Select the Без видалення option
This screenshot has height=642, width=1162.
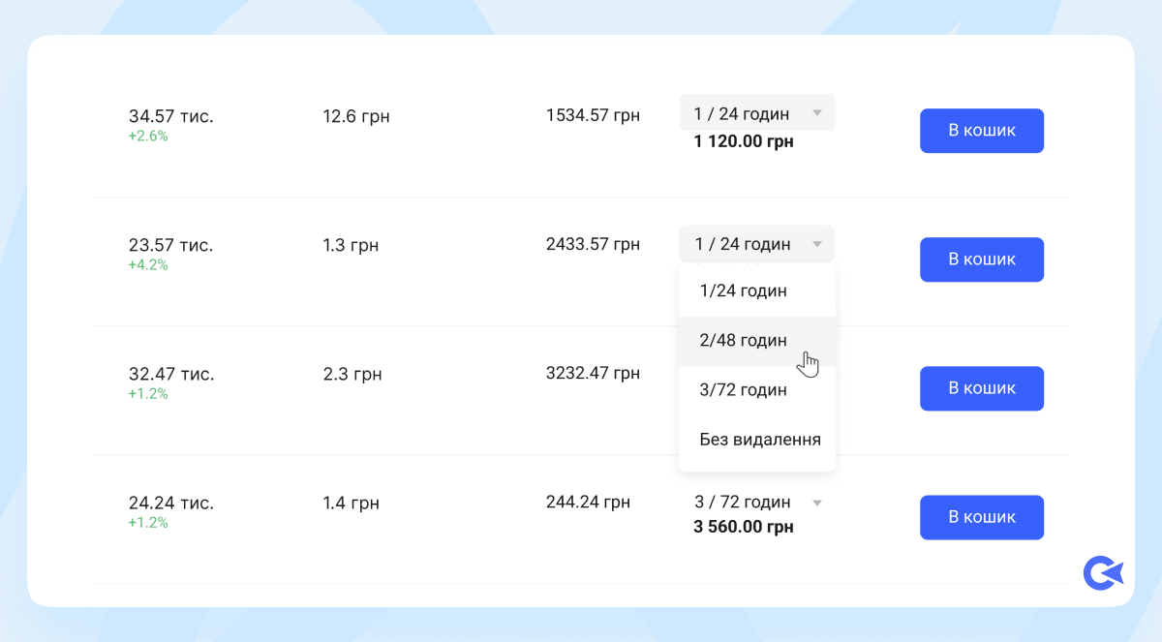(x=759, y=440)
